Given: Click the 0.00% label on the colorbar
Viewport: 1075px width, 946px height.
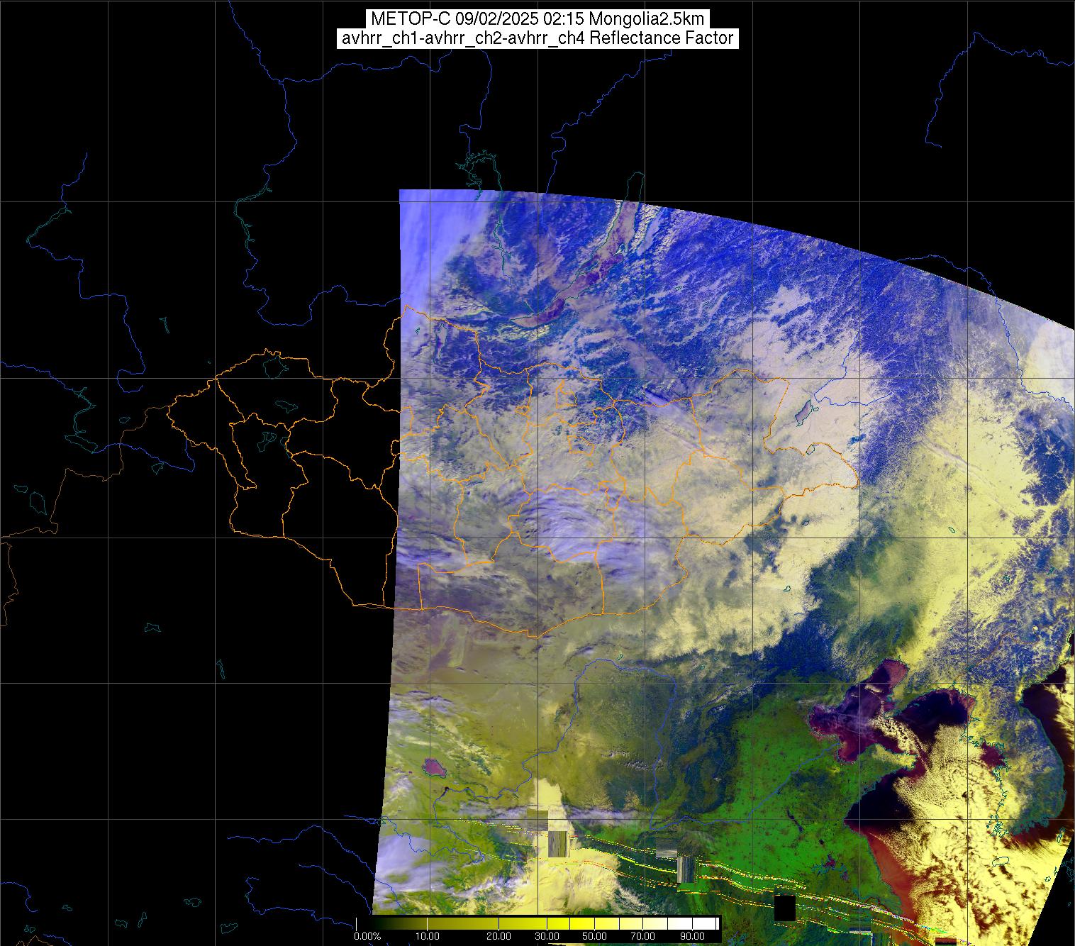Looking at the screenshot, I should click(367, 937).
